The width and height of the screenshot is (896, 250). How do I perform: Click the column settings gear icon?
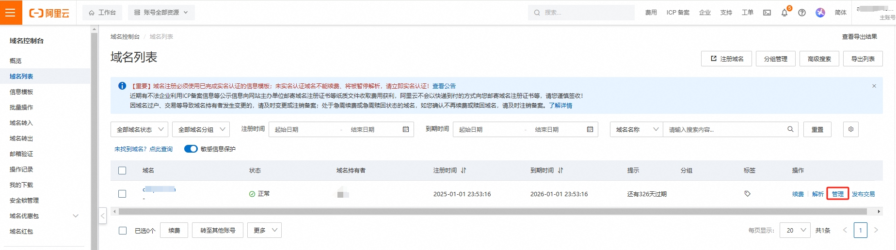point(851,129)
